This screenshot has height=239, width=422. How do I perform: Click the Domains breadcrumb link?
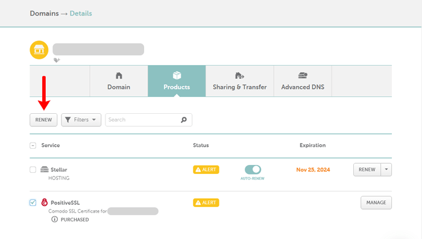pyautogui.click(x=44, y=13)
